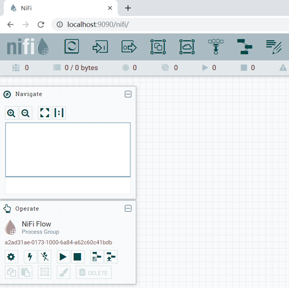Select the Template component icon
The width and height of the screenshot is (289, 288).
pos(245,46)
